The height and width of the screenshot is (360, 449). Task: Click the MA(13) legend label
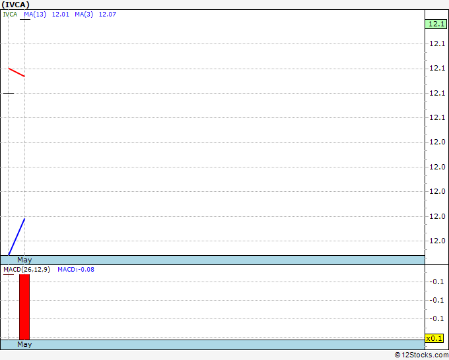[x=35, y=15]
